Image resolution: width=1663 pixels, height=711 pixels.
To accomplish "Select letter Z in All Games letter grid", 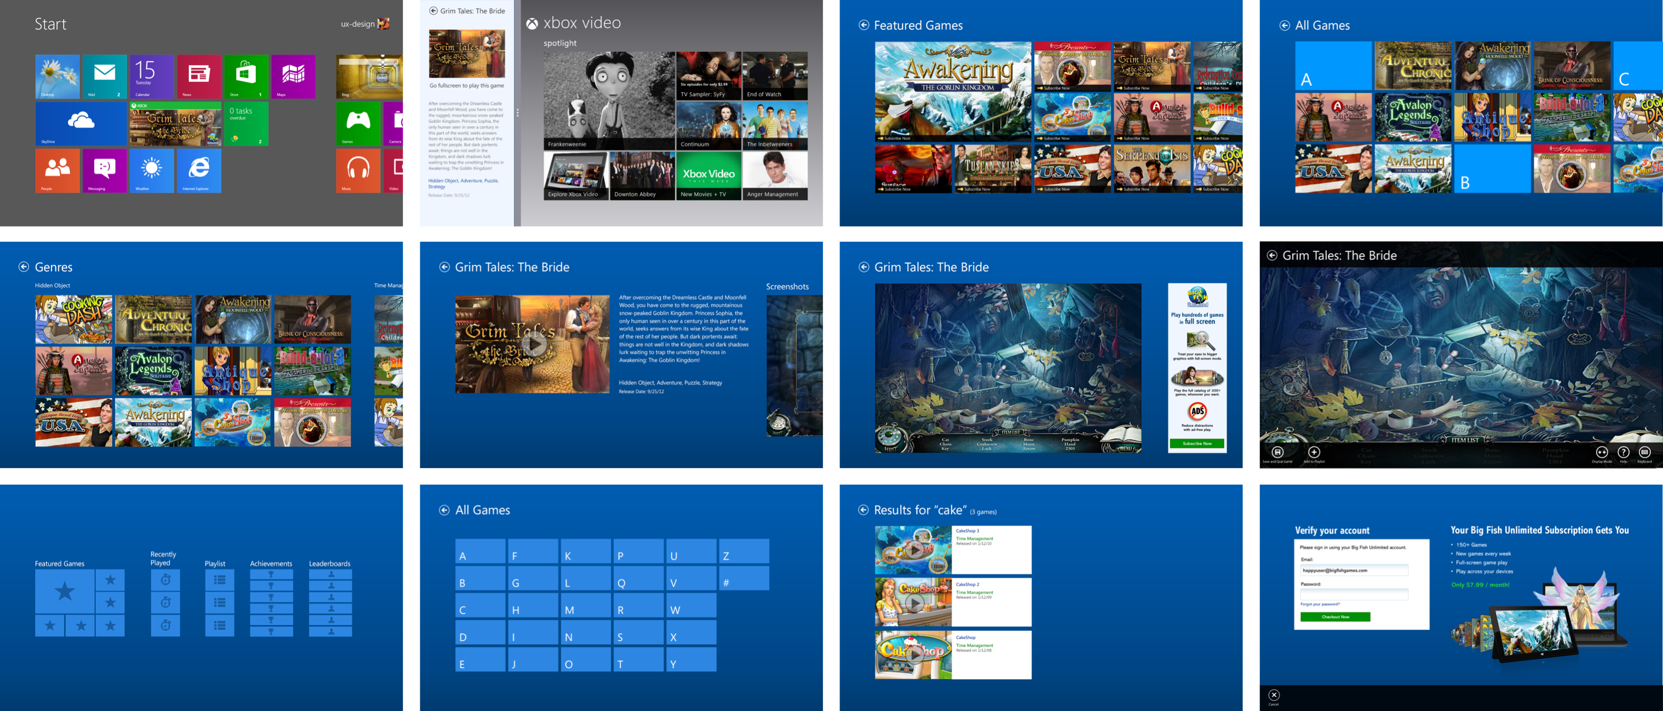I will point(744,551).
